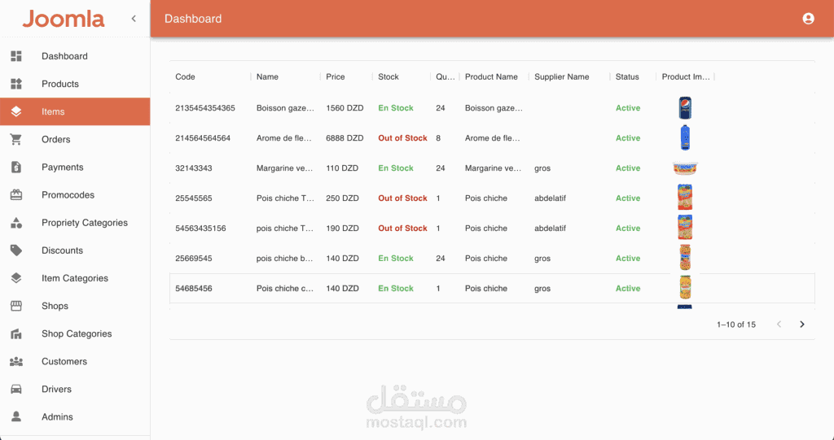The height and width of the screenshot is (440, 834).
Task: Click the Discounts tag icon
Action: (x=16, y=250)
